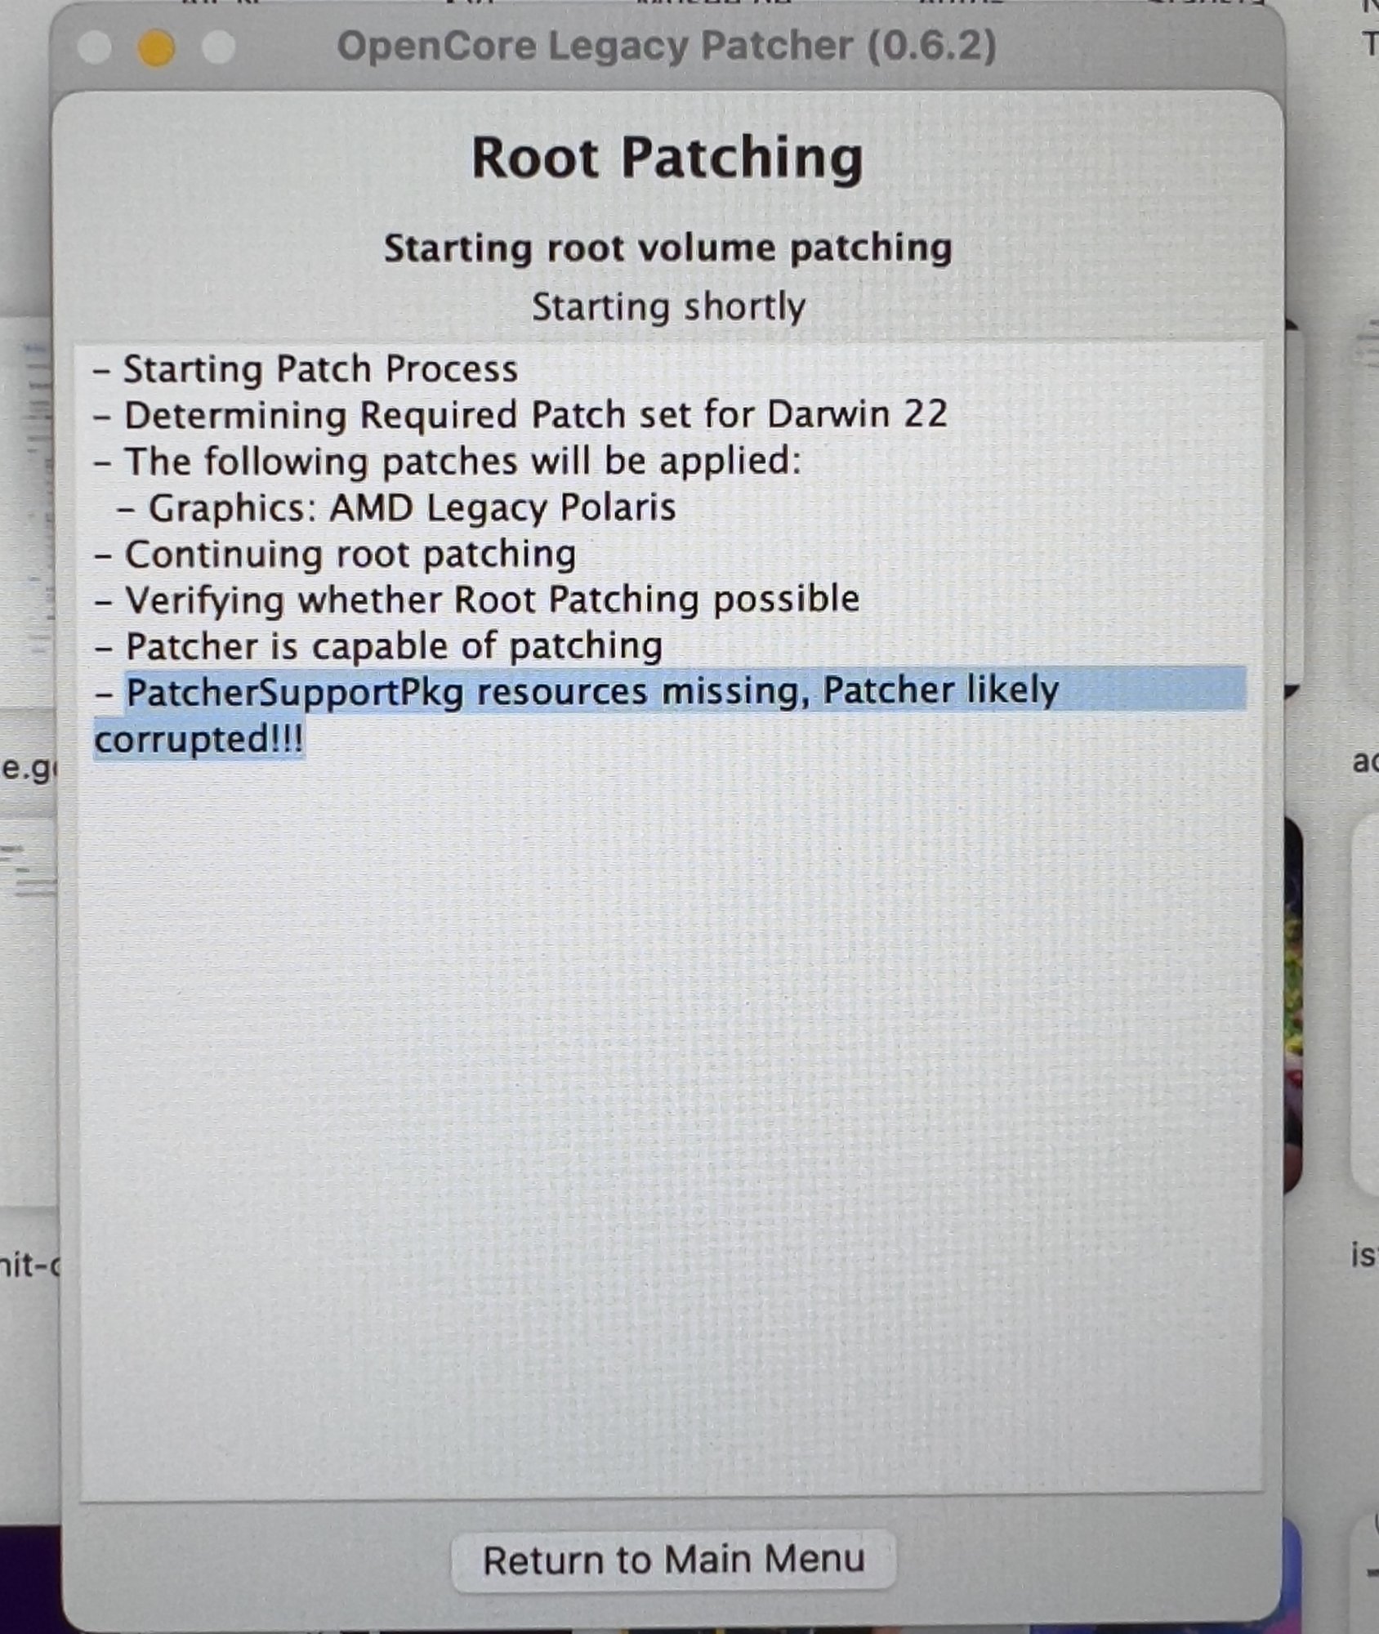
Task: Click the Return to Main Menu button
Action: click(673, 1560)
